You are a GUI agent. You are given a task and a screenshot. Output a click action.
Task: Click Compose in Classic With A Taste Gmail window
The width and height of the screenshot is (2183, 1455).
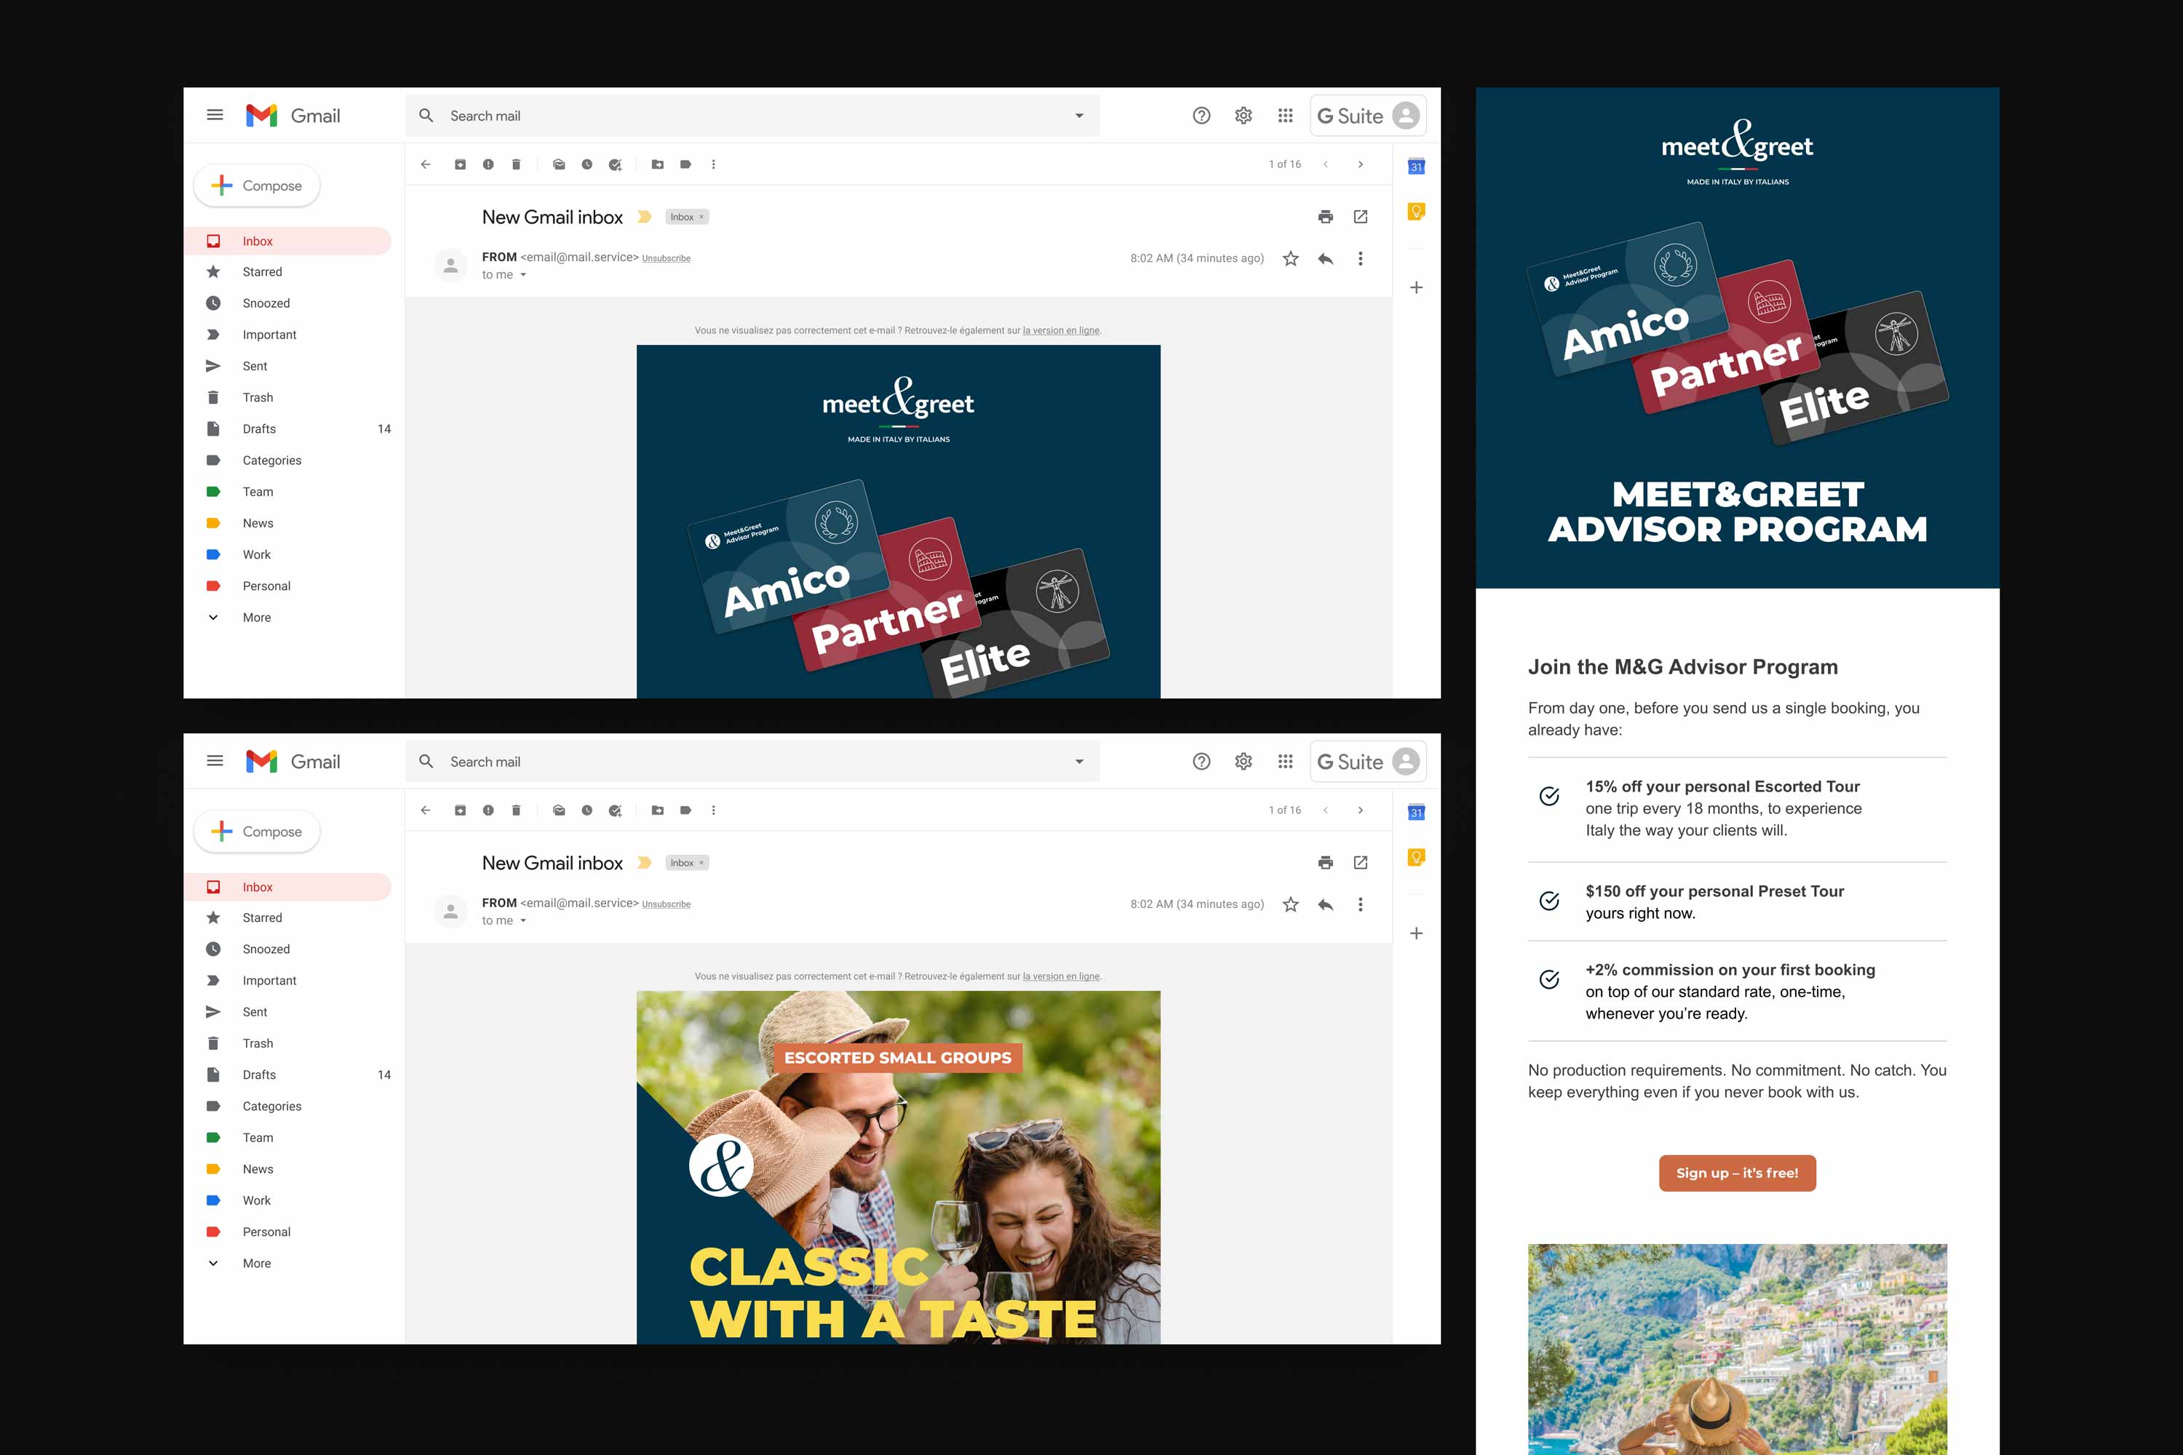pyautogui.click(x=257, y=832)
